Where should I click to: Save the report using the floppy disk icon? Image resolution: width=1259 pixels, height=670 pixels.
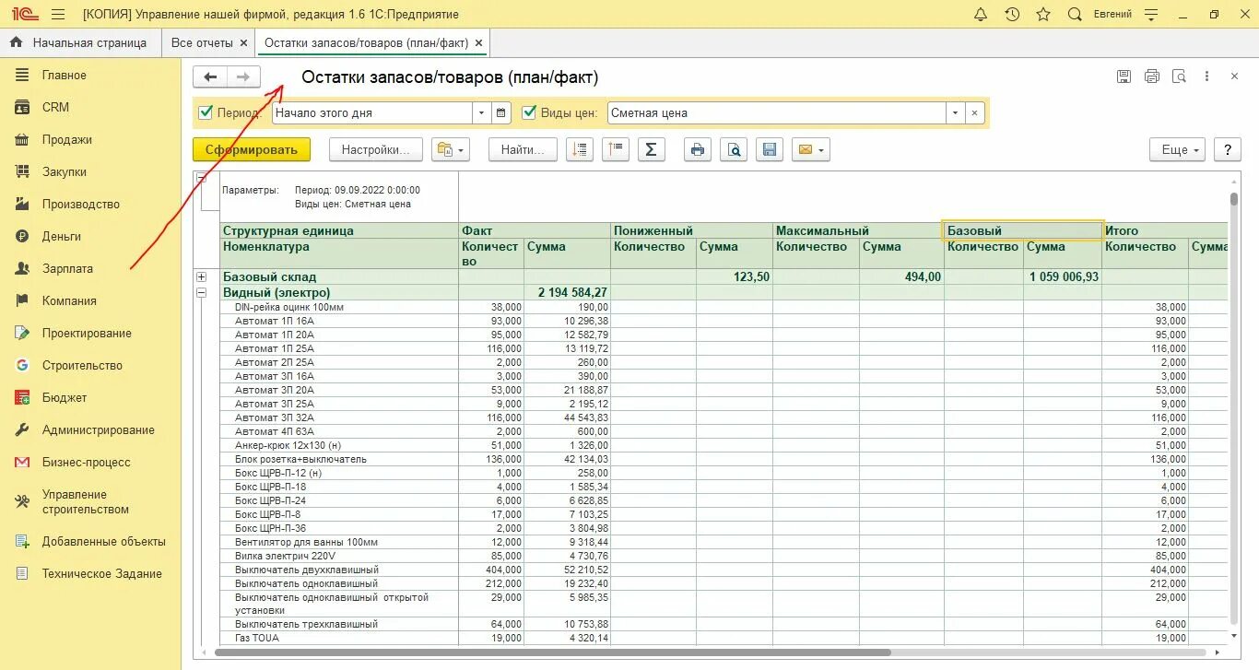point(770,149)
